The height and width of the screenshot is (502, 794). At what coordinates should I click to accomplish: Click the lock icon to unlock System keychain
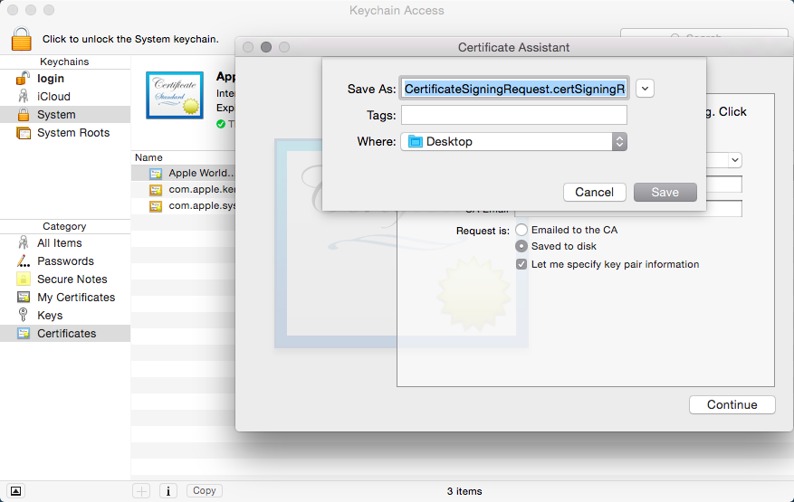click(21, 39)
